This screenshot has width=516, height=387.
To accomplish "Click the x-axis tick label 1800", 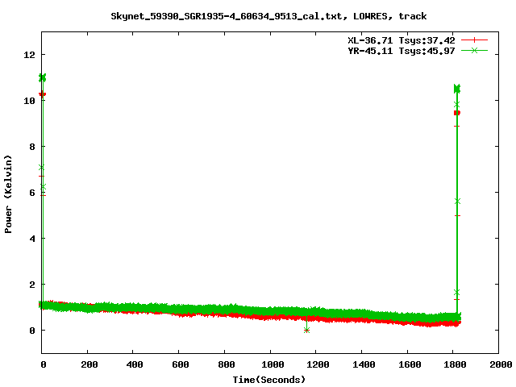I will [455, 364].
